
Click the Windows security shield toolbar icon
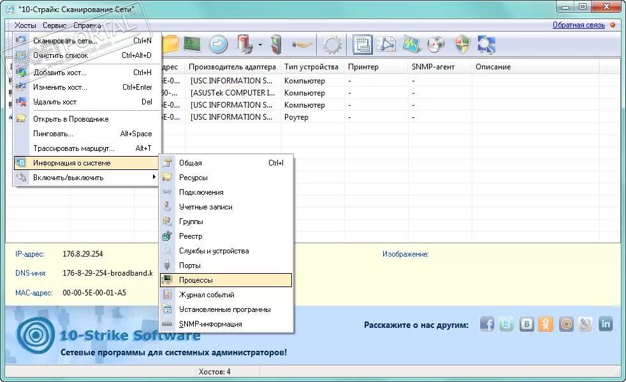(462, 45)
